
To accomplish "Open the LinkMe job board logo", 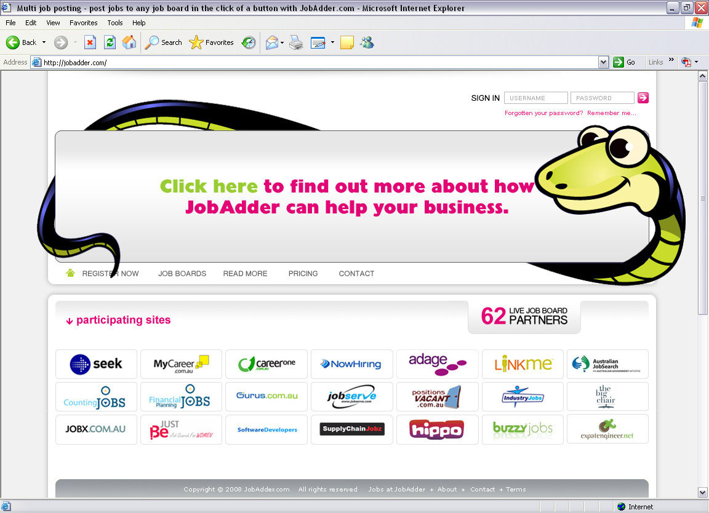I will point(523,364).
